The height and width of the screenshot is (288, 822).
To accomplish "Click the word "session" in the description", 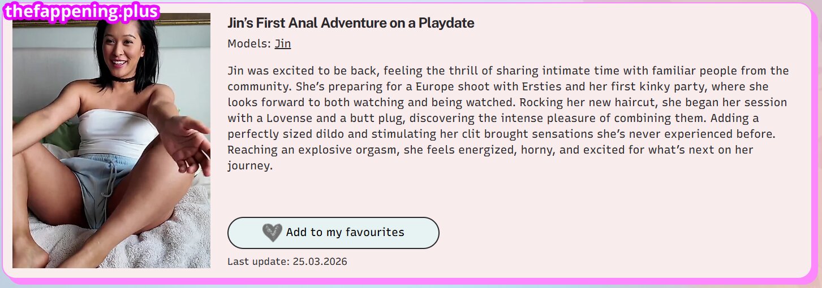I will tap(767, 103).
